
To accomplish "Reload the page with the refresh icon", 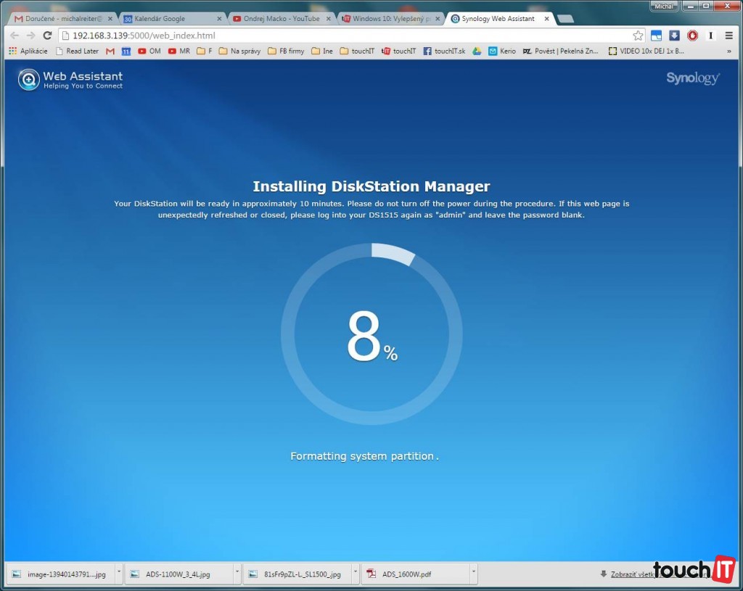I will click(x=47, y=36).
